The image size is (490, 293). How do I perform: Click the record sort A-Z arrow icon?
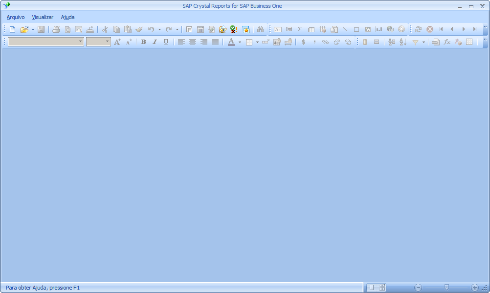[x=403, y=42]
